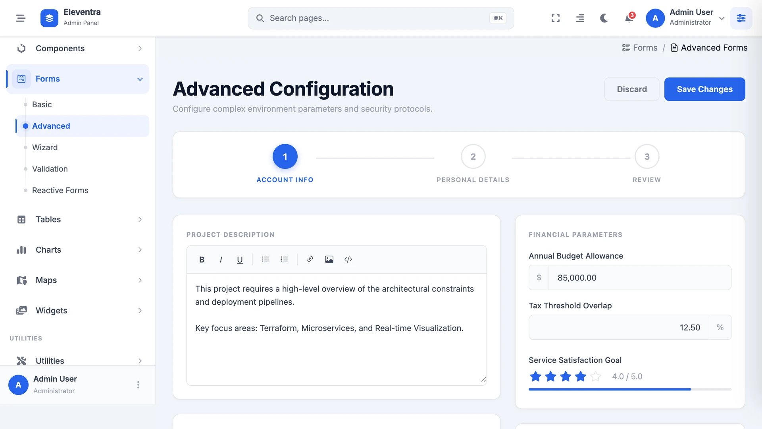762x429 pixels.
Task: Apply bold formatting in editor
Action: pyautogui.click(x=202, y=259)
